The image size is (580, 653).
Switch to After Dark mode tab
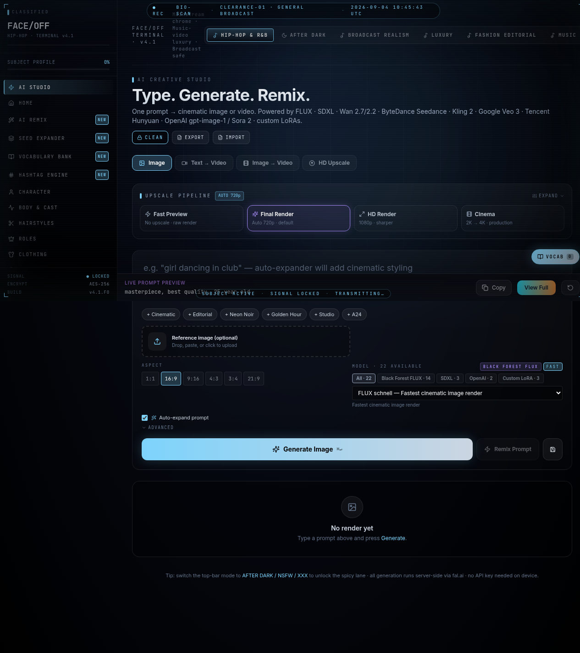tap(304, 35)
